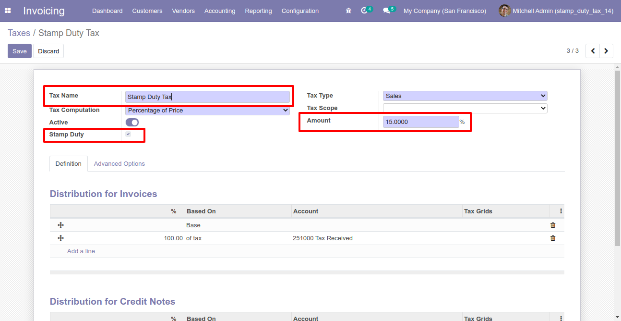Switch to the Definition tab
621x321 pixels.
[69, 163]
